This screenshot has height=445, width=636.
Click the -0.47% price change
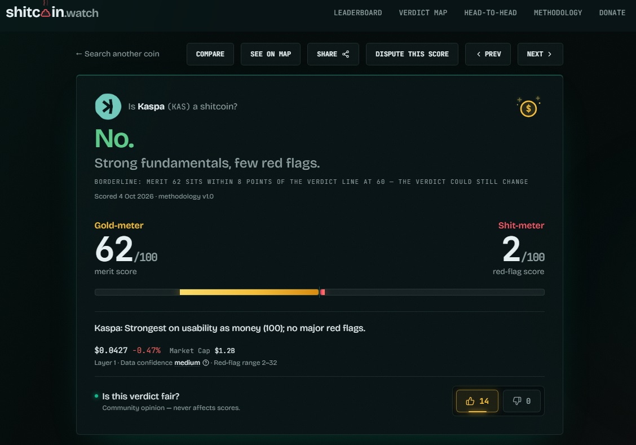[147, 350]
